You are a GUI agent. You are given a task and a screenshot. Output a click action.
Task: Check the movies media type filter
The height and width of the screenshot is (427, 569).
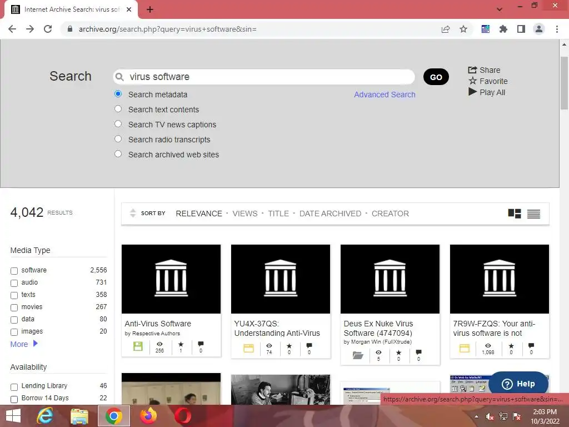point(14,307)
